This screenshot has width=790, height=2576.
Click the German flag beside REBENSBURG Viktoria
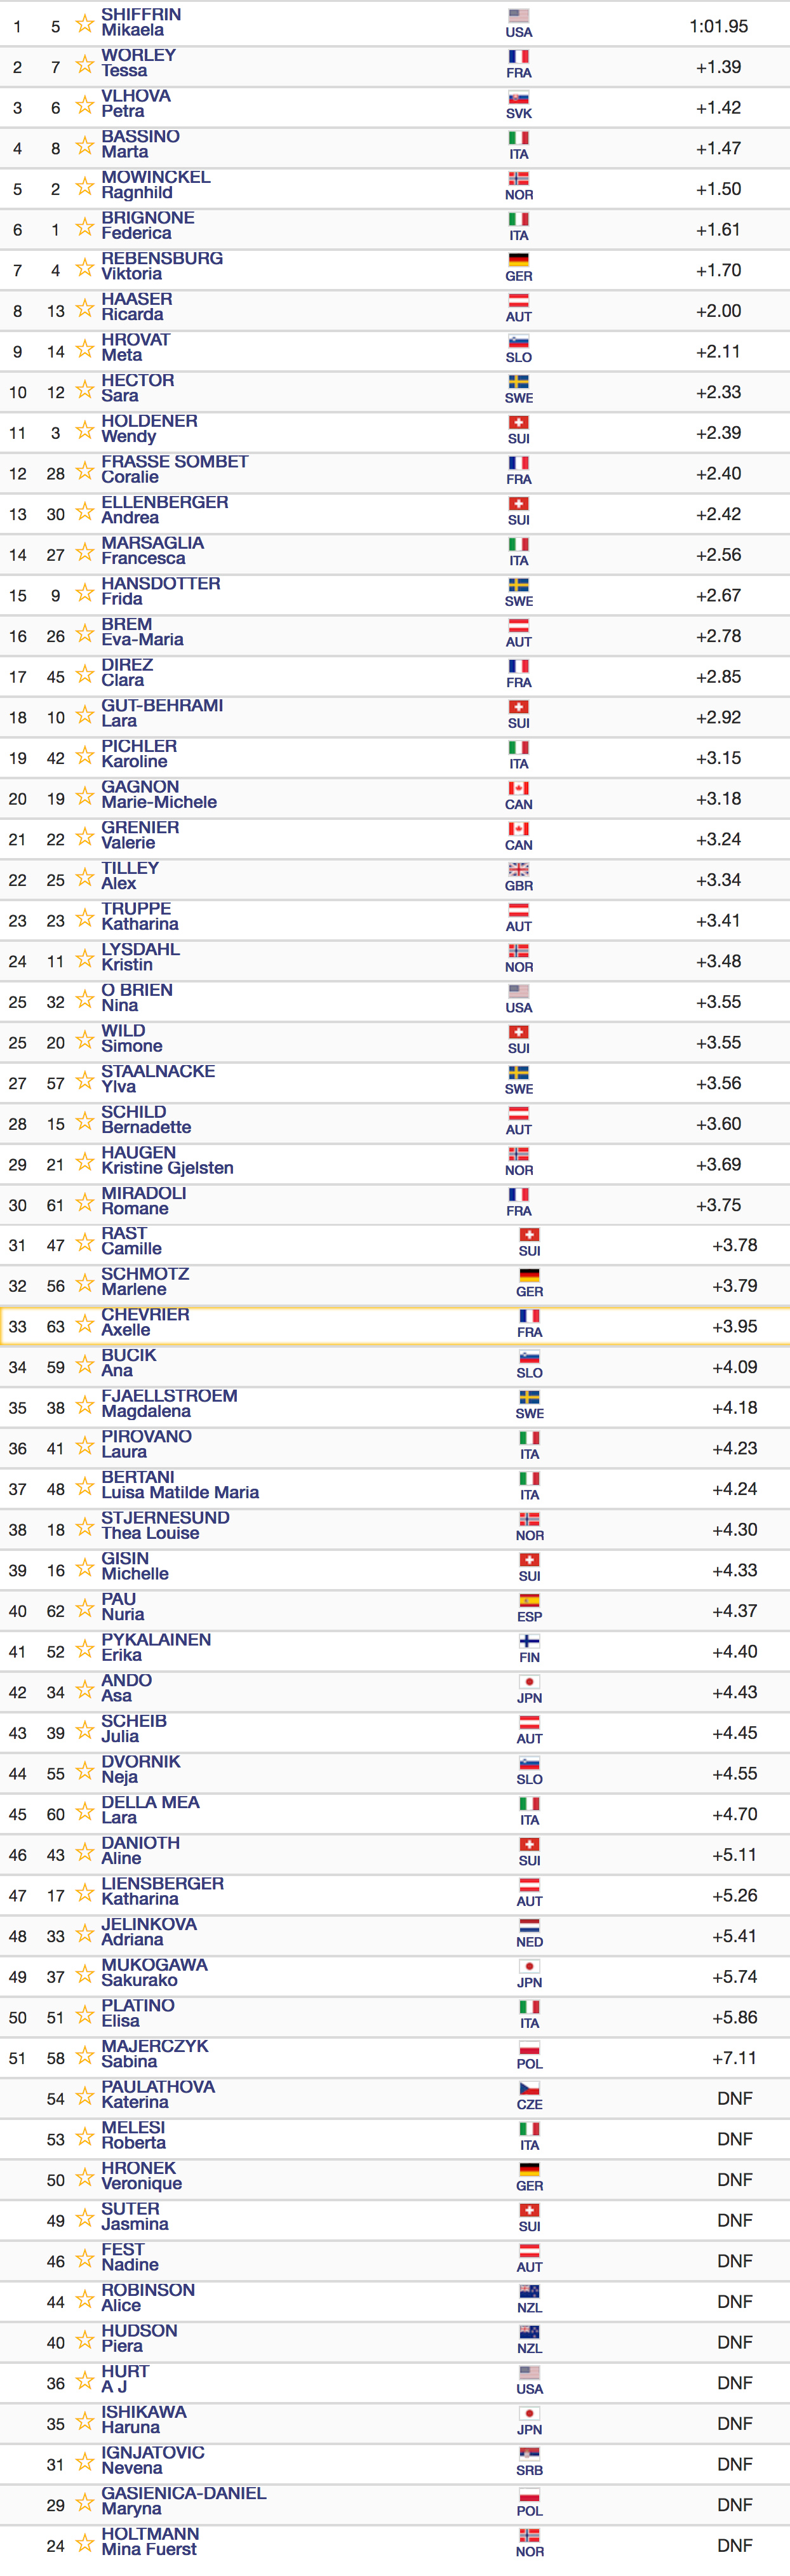pos(518,260)
